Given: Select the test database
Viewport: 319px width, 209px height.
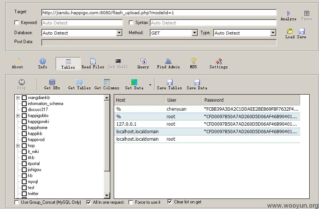Looking at the screenshot, I should click(31, 188).
